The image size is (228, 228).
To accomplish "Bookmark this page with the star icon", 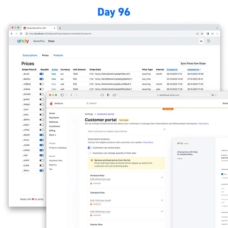I will tap(202, 34).
